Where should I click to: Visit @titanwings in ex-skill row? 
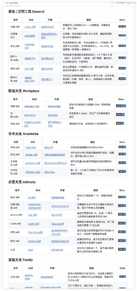pyautogui.click(x=58, y=198)
